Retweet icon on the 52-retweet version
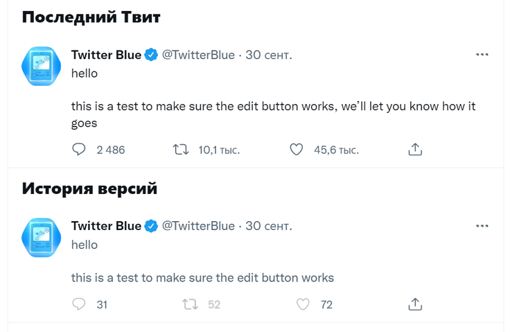510x332 pixels. coord(189,304)
